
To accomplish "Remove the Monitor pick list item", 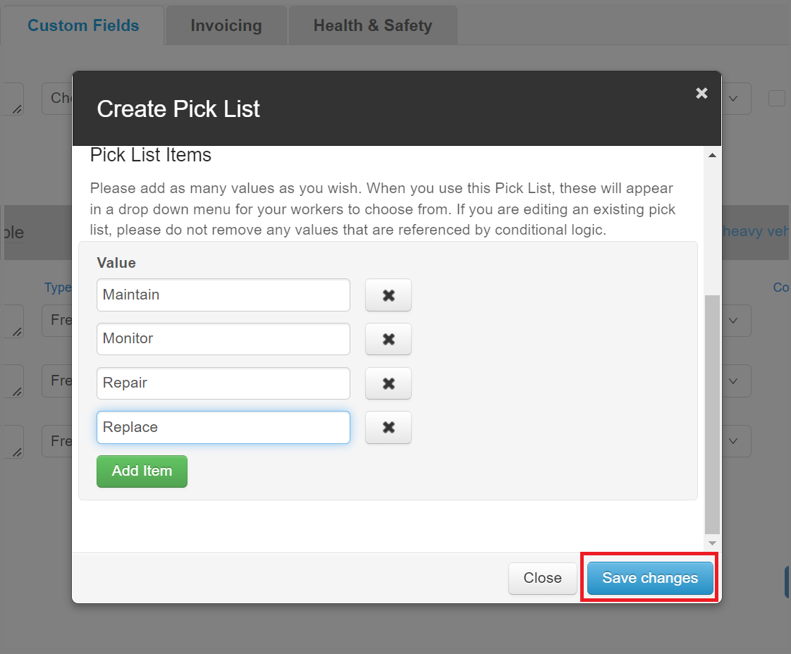I will coord(388,339).
